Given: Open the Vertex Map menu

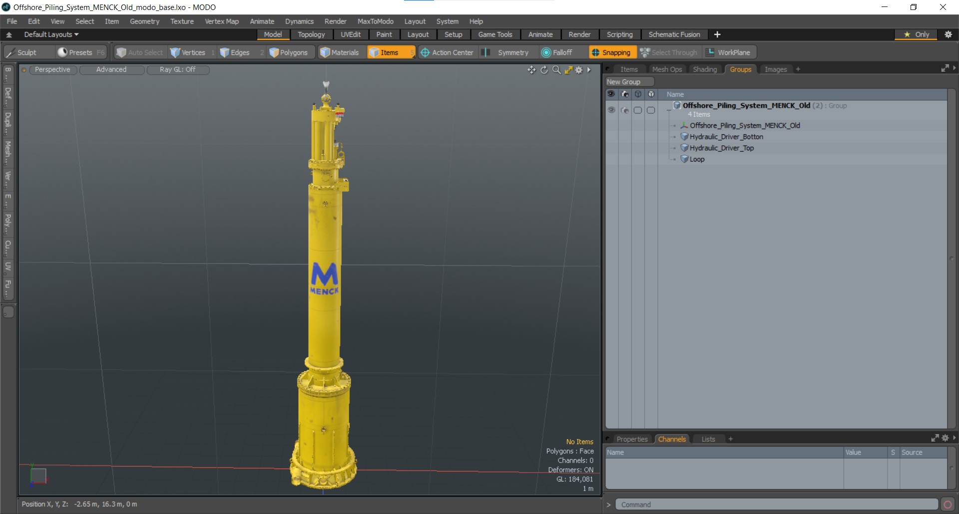Looking at the screenshot, I should tap(222, 21).
